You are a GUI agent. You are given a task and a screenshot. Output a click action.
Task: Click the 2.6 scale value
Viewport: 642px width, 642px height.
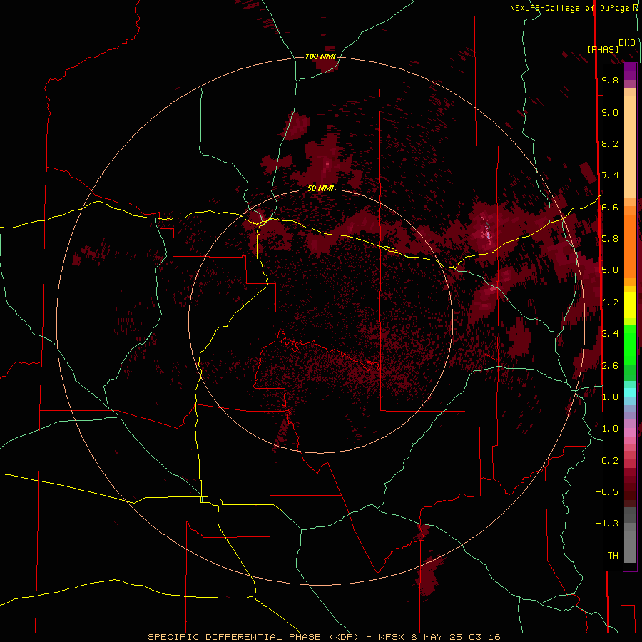coord(610,365)
